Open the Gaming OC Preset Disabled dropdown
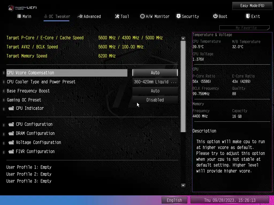 tap(155, 100)
